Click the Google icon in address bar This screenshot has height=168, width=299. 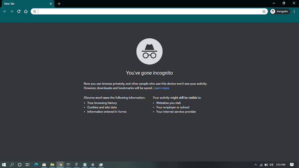point(34,11)
